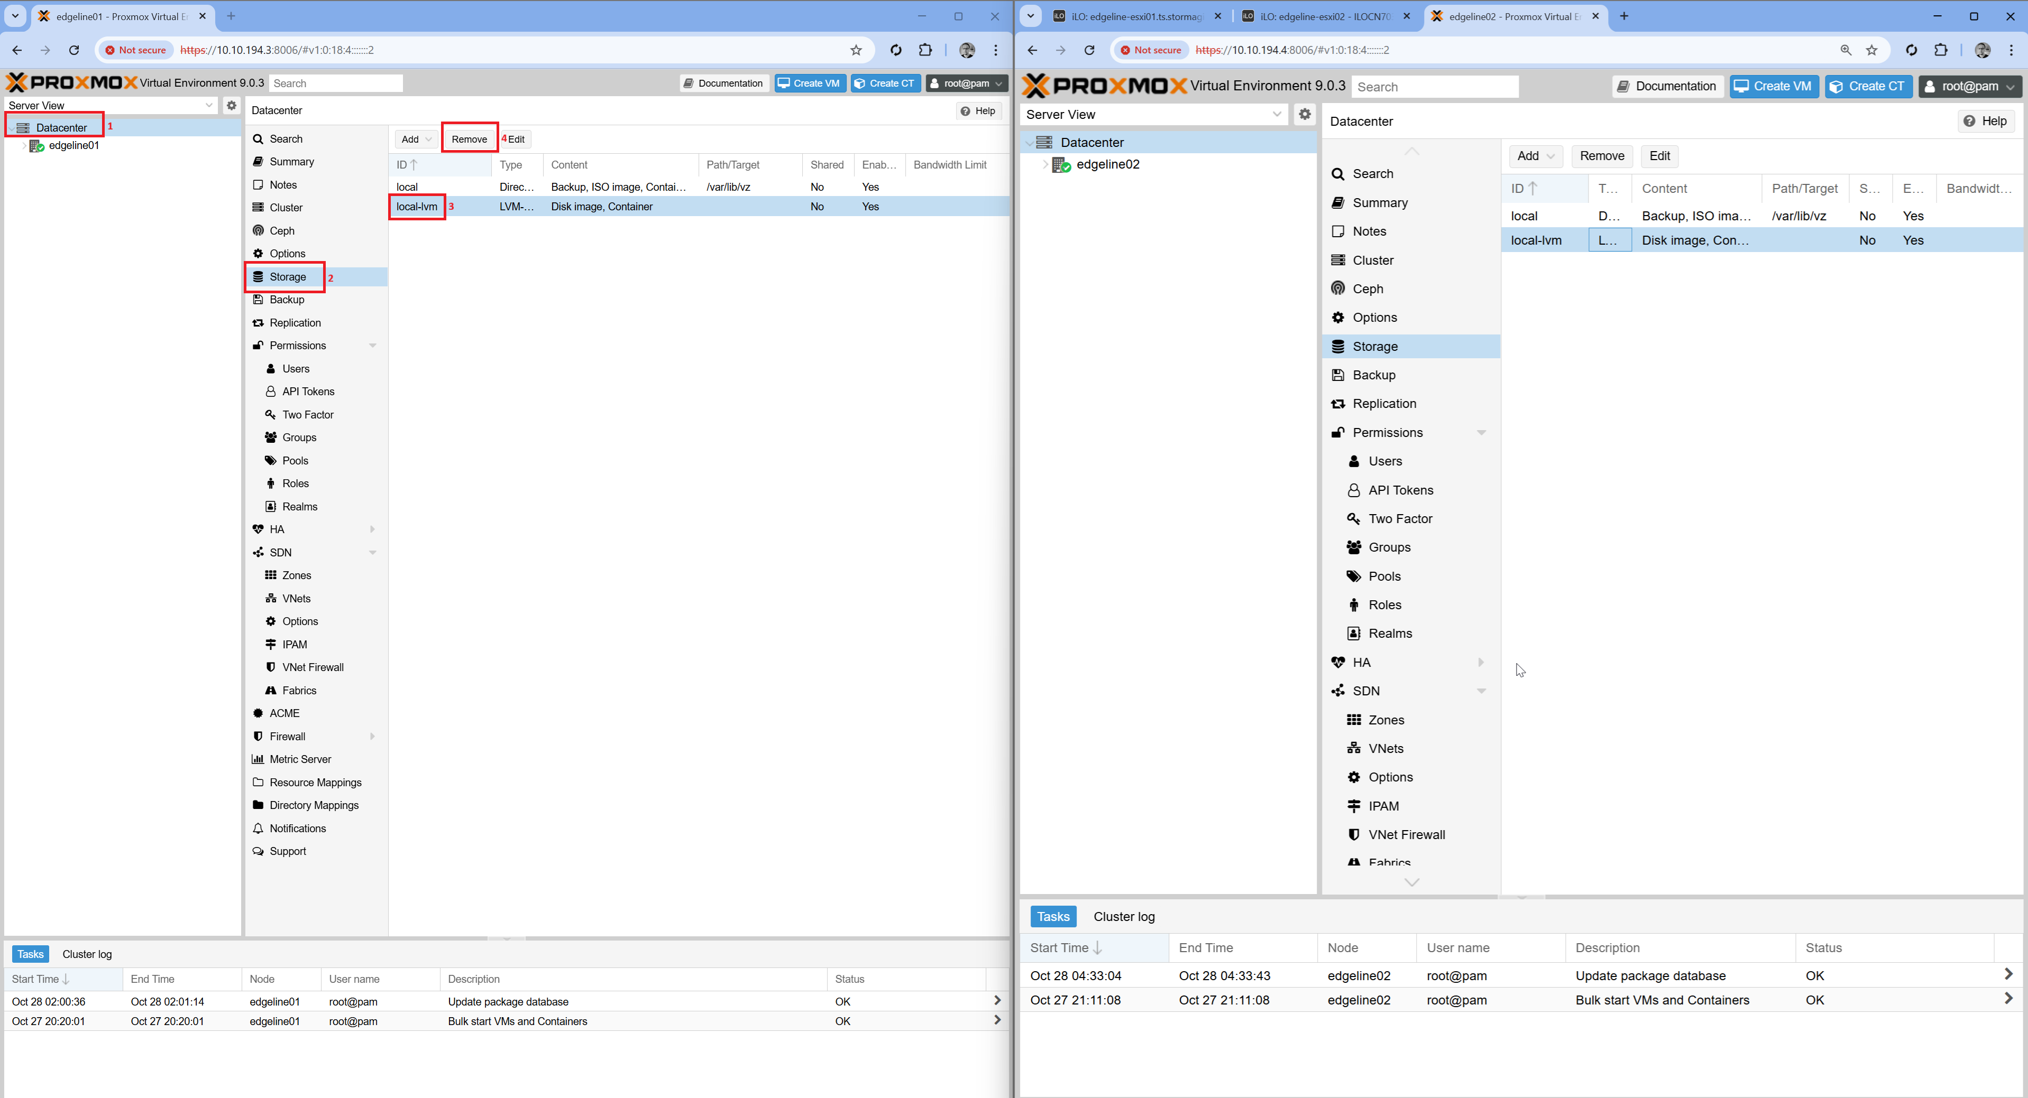
Task: Click back arrow in edgeline01 browser window
Action: point(16,50)
